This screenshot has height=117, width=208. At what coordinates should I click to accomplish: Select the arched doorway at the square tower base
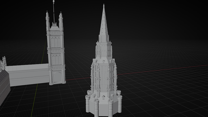57,77
